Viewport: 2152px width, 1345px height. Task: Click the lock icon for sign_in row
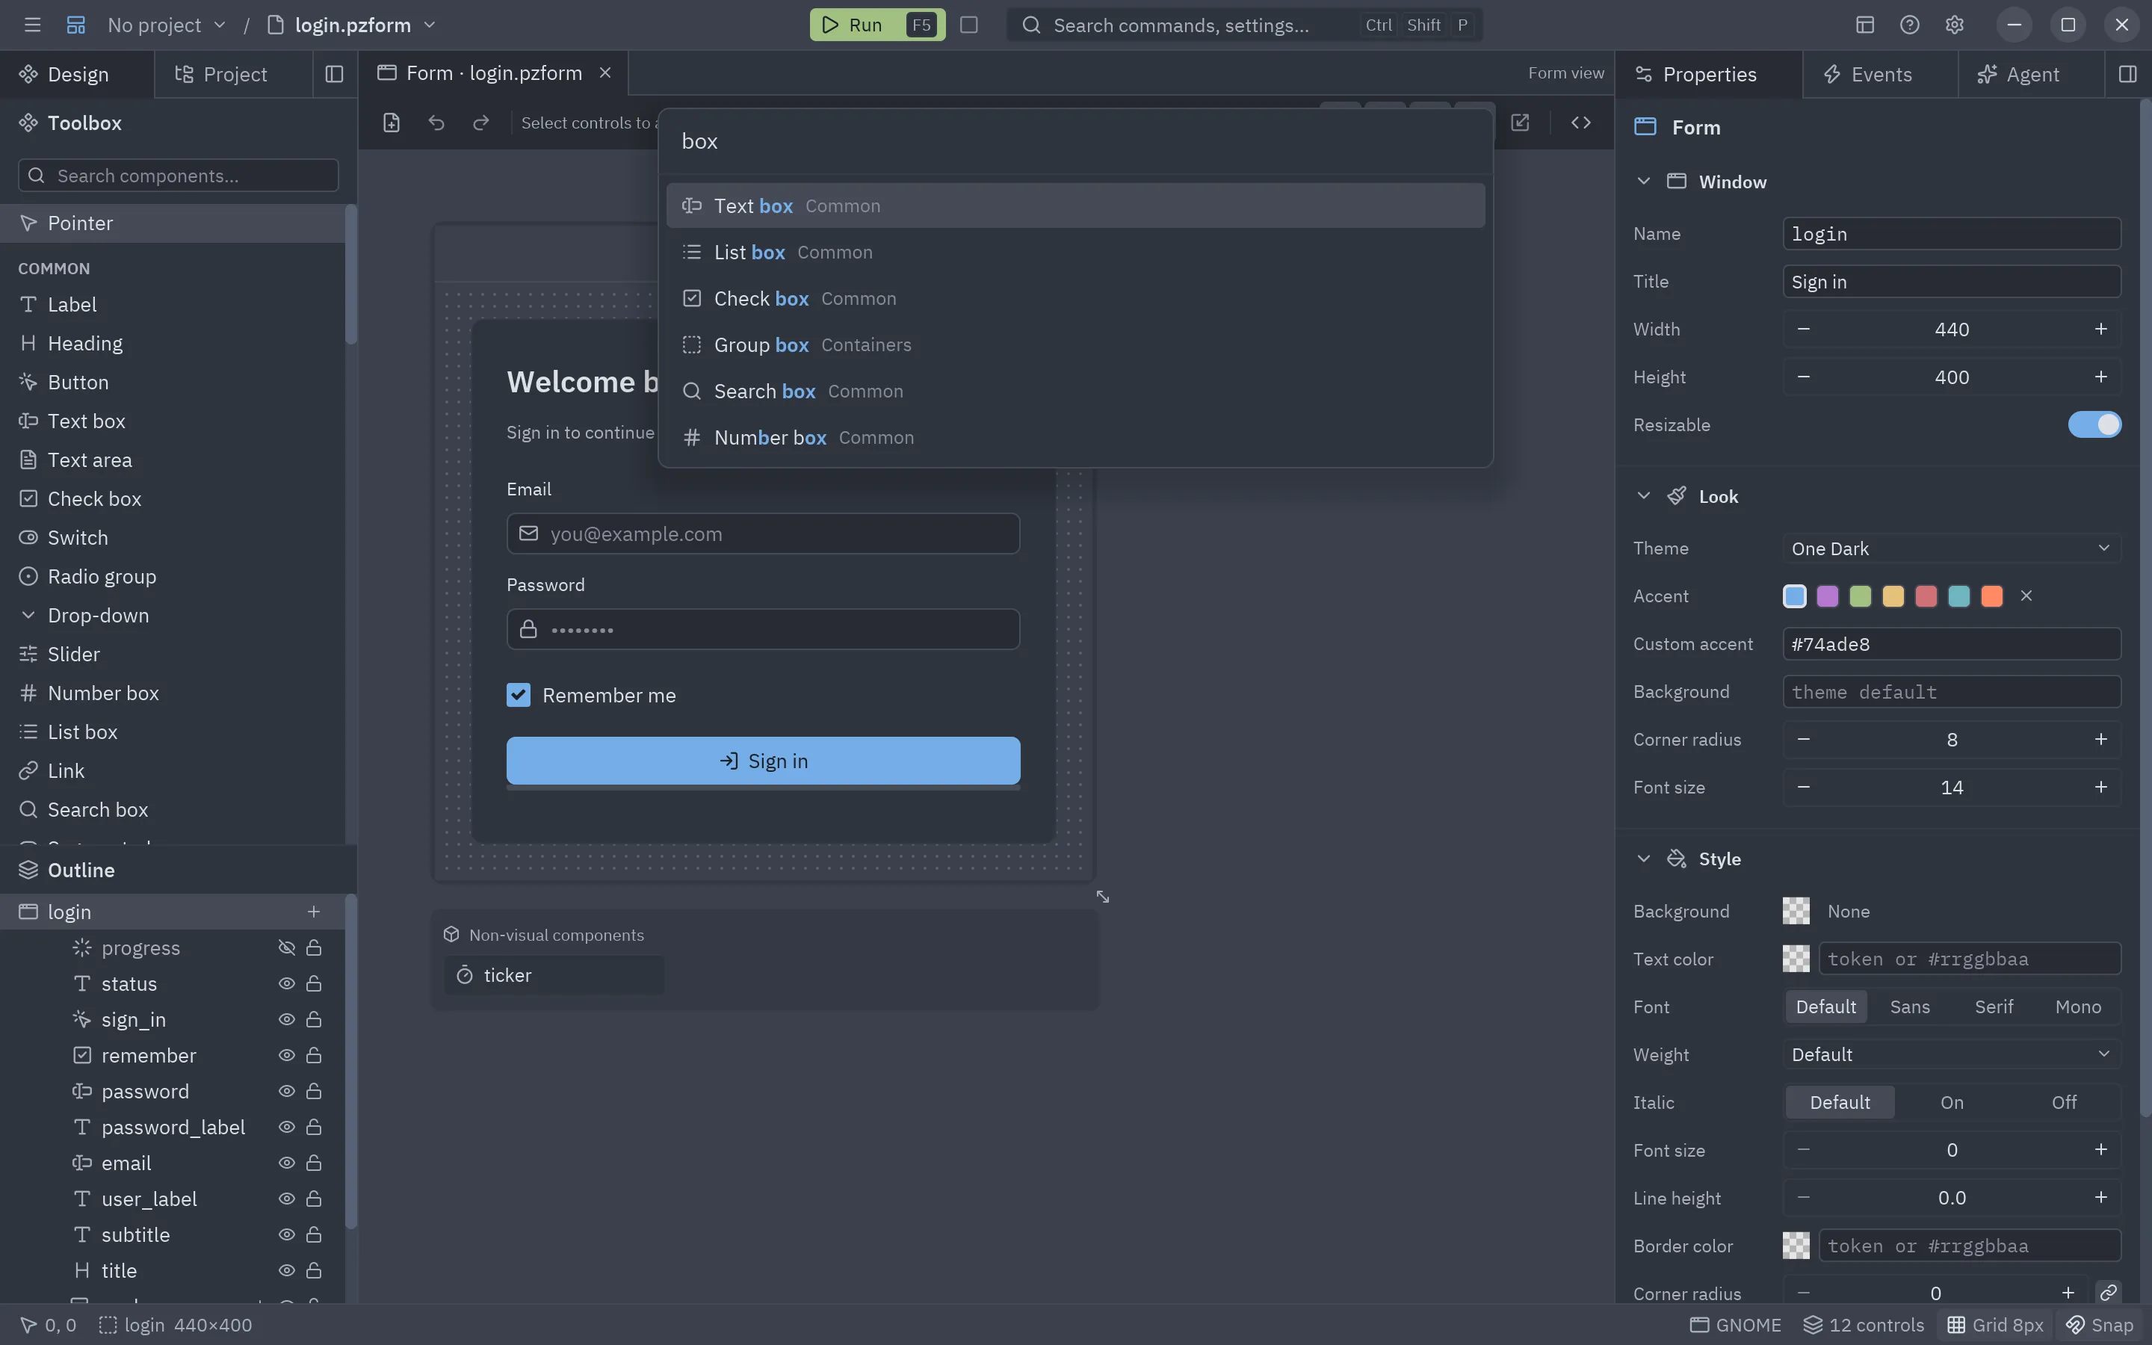pos(314,1019)
